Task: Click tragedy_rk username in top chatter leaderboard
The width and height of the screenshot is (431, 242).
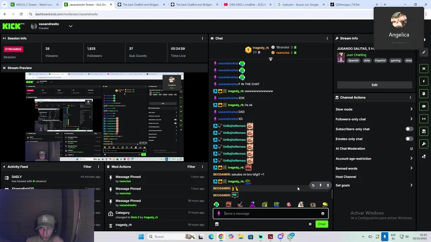Action: coord(261,48)
